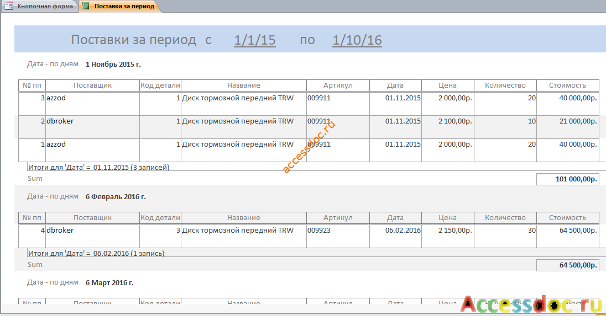Click the Дата column header in first table
Screen dimensions: 606x316
click(x=395, y=85)
